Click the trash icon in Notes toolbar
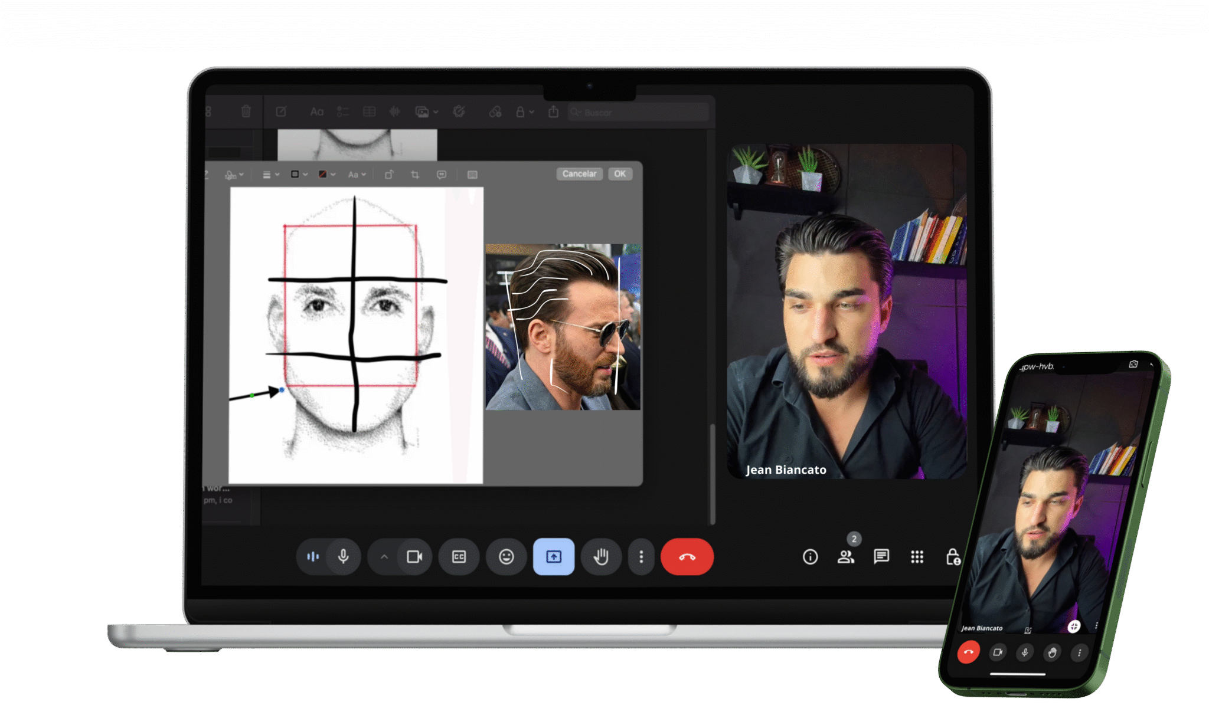This screenshot has height=725, width=1209. pyautogui.click(x=246, y=111)
